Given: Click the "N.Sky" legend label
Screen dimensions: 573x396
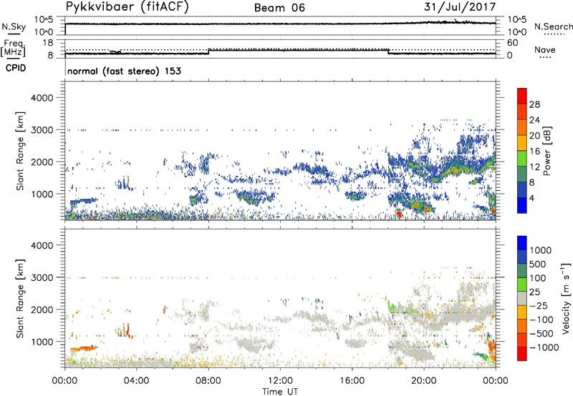Looking at the screenshot, I should pyautogui.click(x=14, y=26).
